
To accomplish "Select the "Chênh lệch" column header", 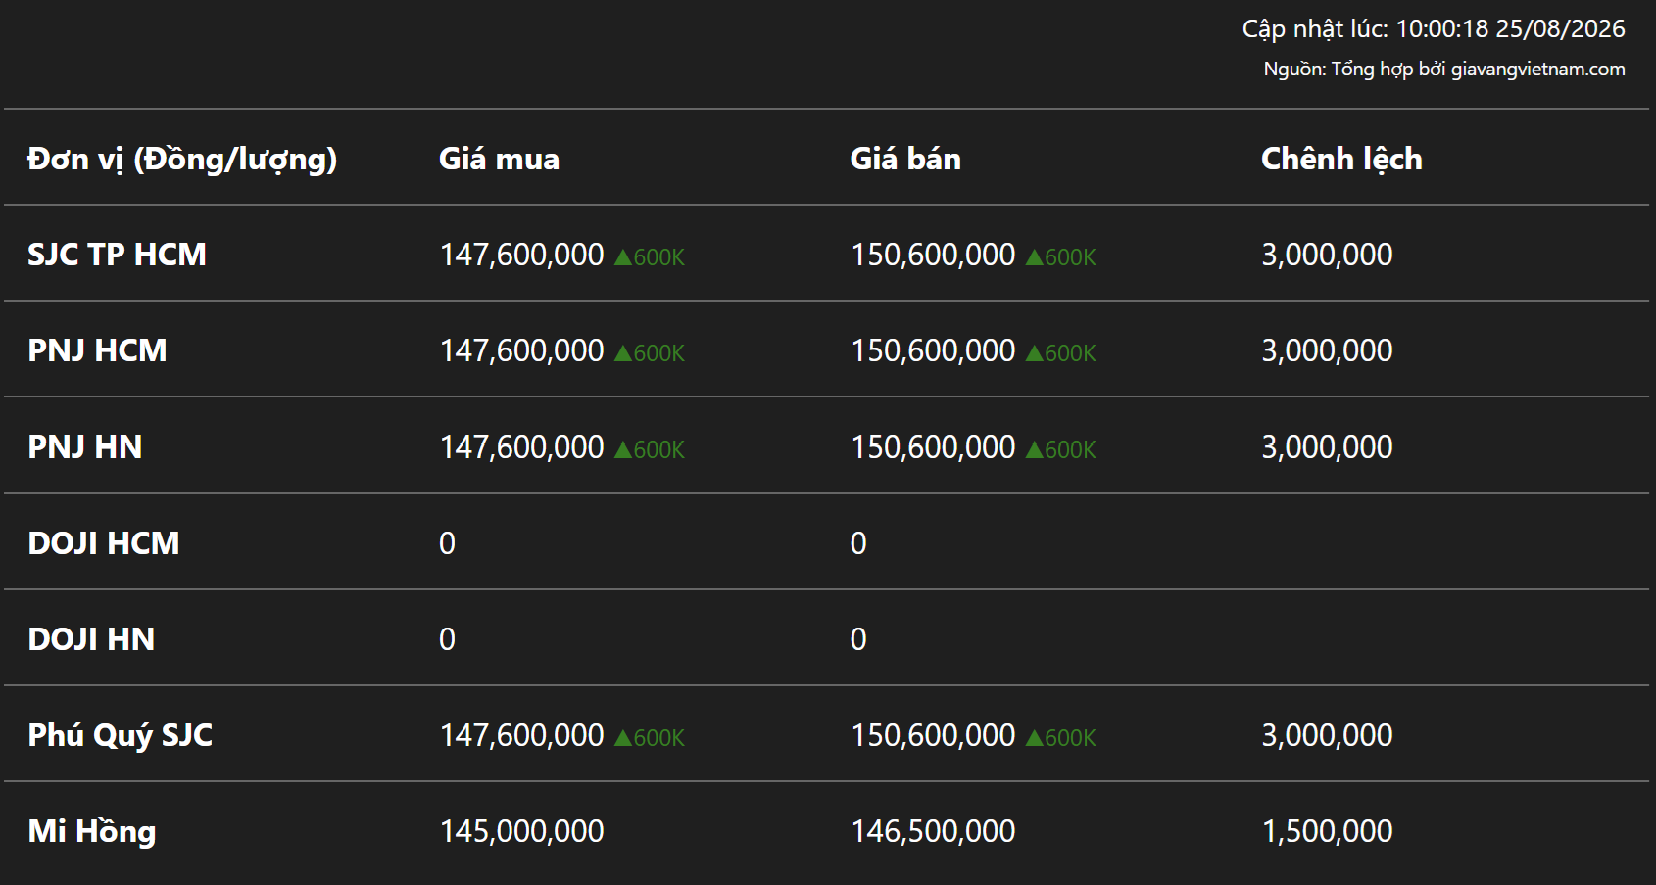I will click(x=1341, y=159).
